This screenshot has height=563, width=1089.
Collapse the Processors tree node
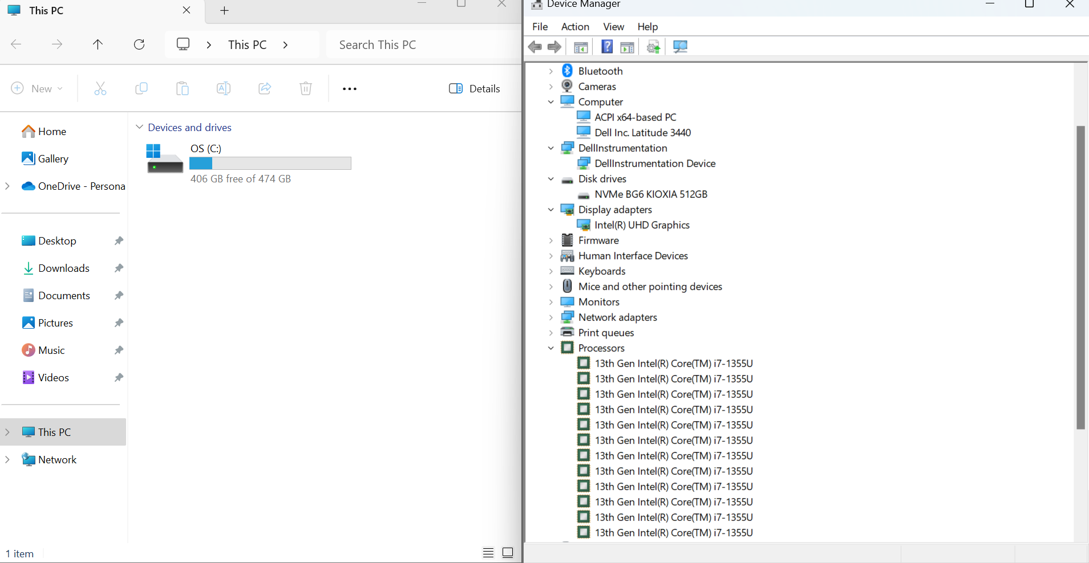(551, 348)
